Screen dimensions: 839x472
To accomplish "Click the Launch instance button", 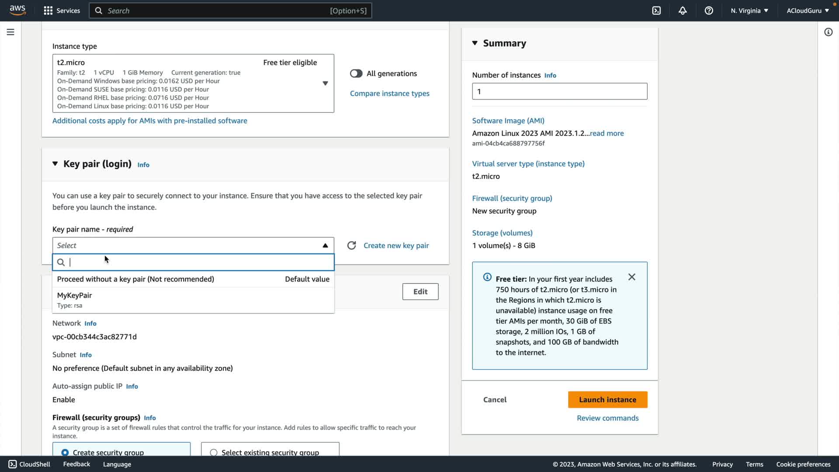I will point(607,399).
